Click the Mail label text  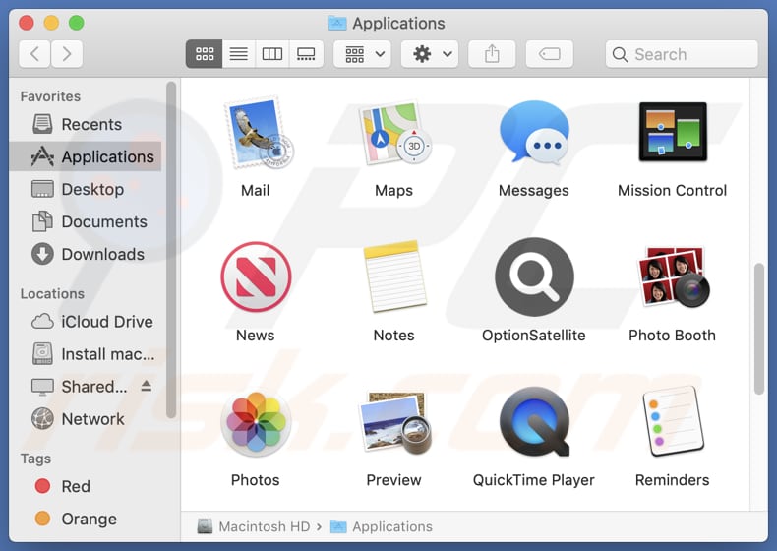point(255,191)
